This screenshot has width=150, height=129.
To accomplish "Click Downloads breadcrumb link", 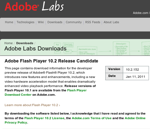I will [x=25, y=43].
